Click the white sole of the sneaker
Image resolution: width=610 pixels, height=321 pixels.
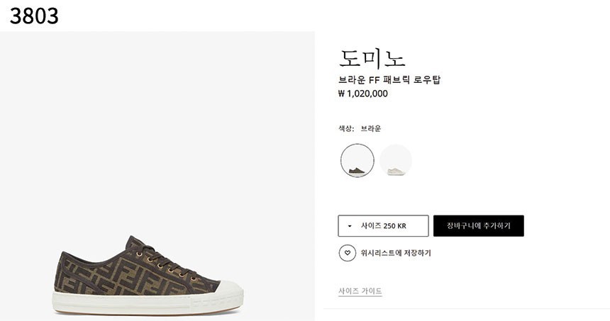pos(142,303)
